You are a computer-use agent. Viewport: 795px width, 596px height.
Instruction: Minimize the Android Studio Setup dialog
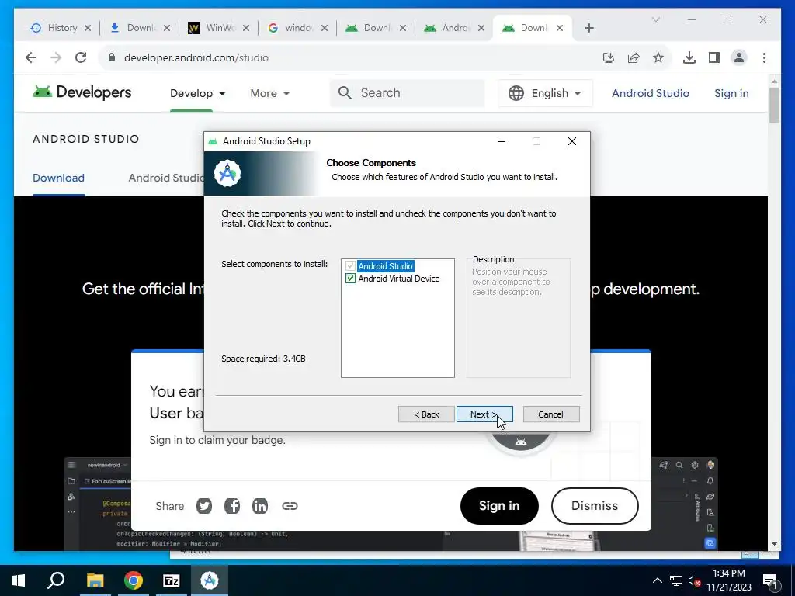click(502, 141)
